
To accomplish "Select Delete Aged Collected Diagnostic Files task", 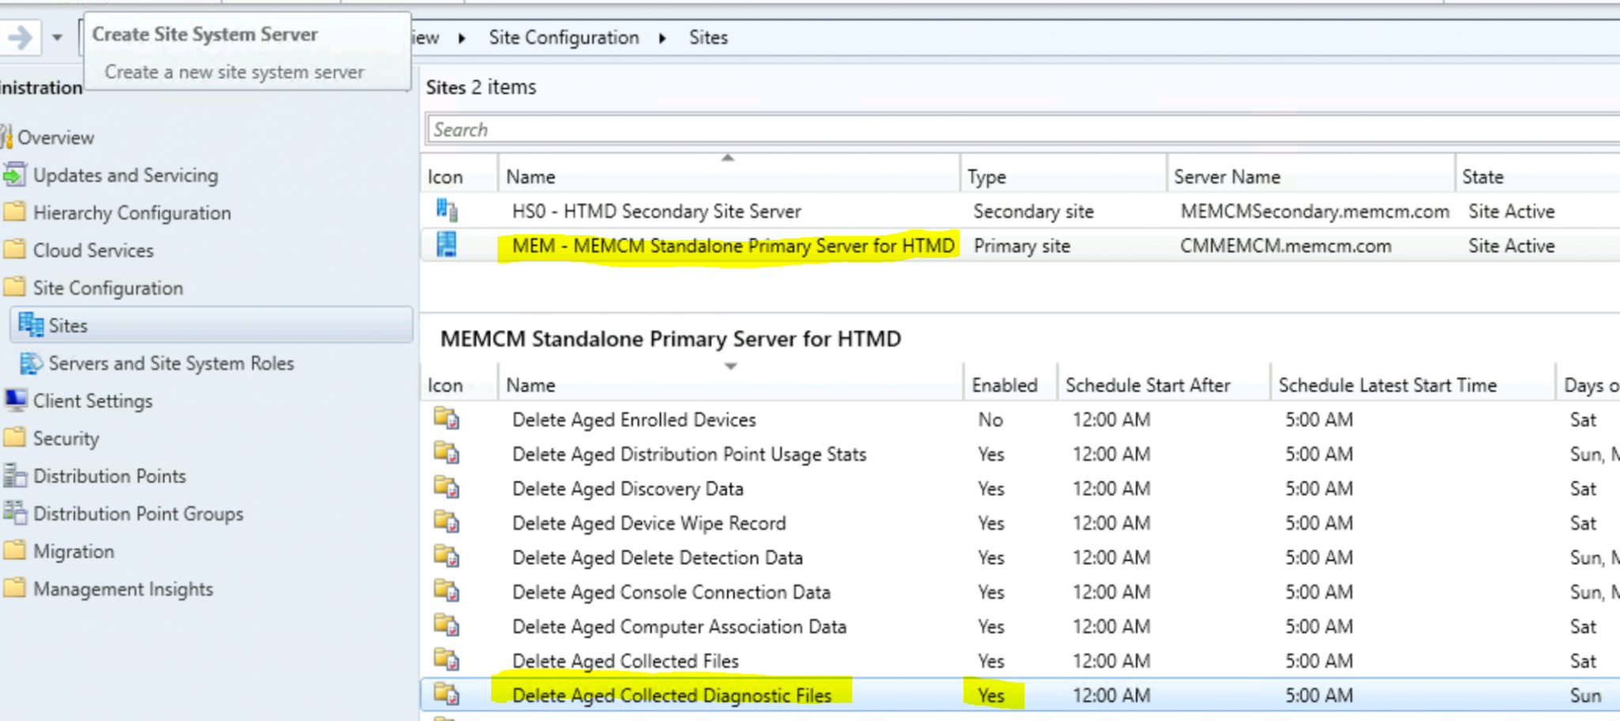I will [x=1020, y=695].
